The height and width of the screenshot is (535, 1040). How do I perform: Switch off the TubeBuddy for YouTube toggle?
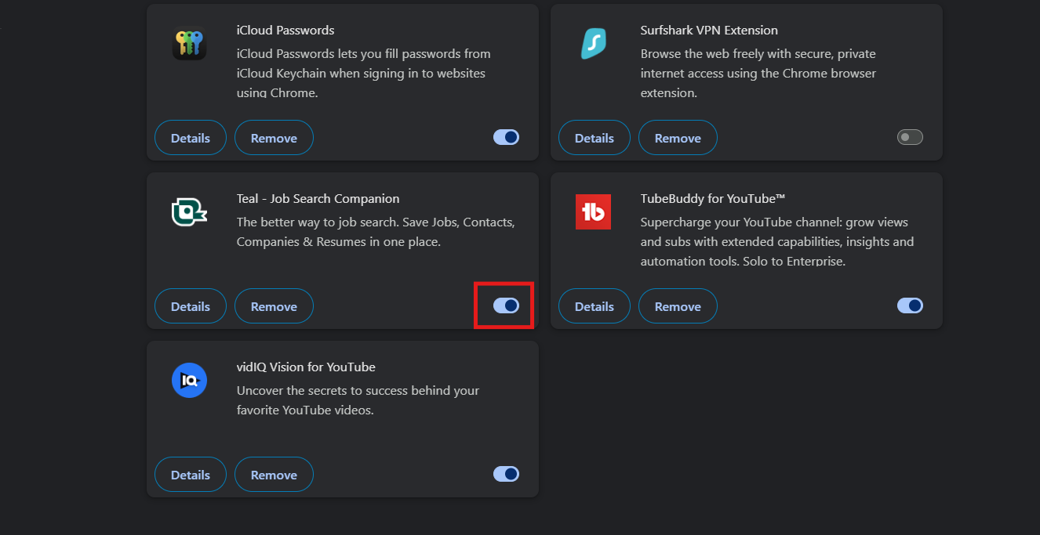point(910,305)
